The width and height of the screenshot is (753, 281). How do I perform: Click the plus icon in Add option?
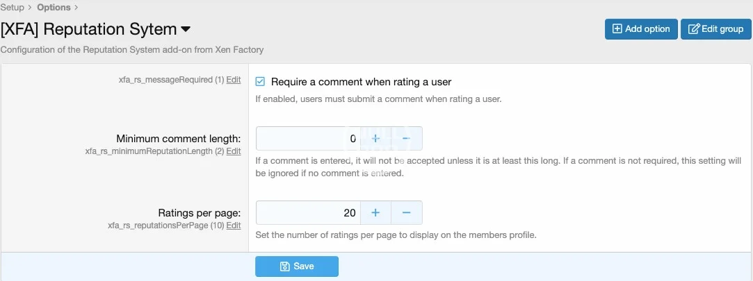click(617, 29)
